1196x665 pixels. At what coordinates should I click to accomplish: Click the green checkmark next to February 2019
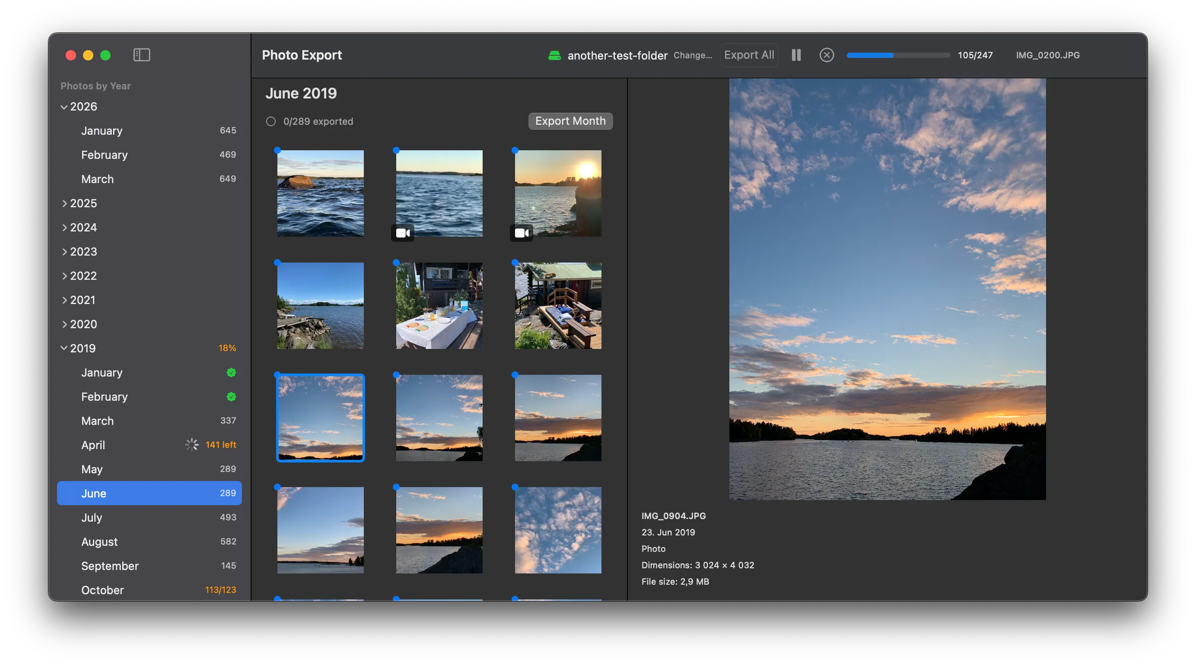pos(231,397)
